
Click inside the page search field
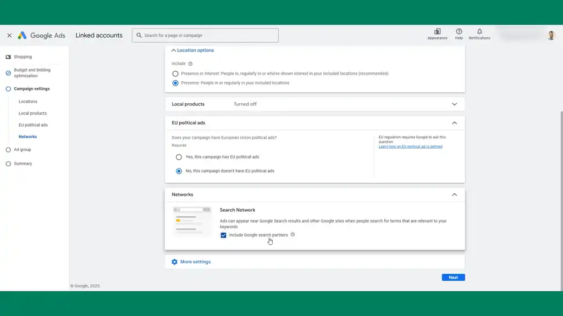tap(205, 35)
